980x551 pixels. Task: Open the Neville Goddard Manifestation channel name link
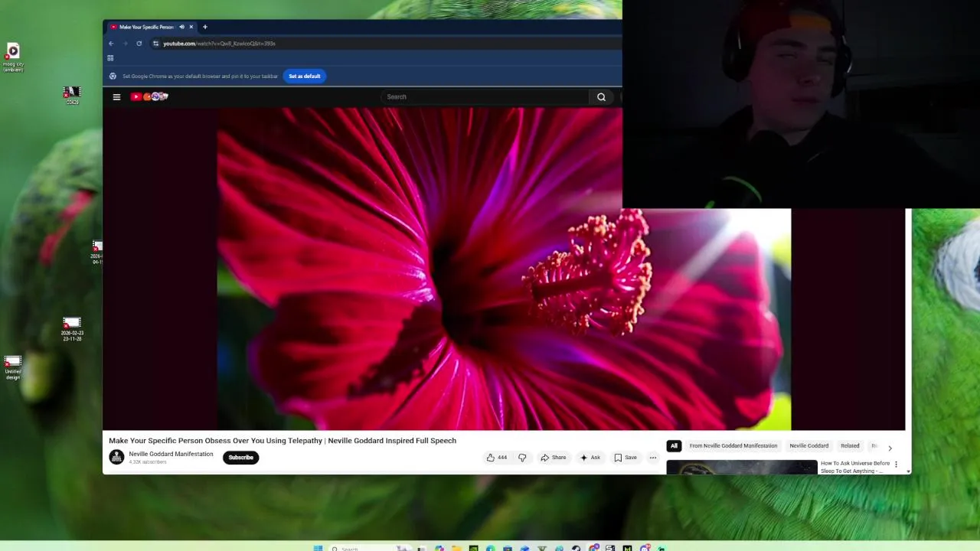(171, 454)
